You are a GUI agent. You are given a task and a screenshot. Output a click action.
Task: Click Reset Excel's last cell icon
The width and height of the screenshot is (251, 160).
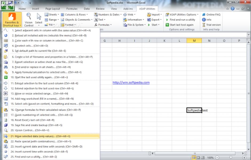6,120
